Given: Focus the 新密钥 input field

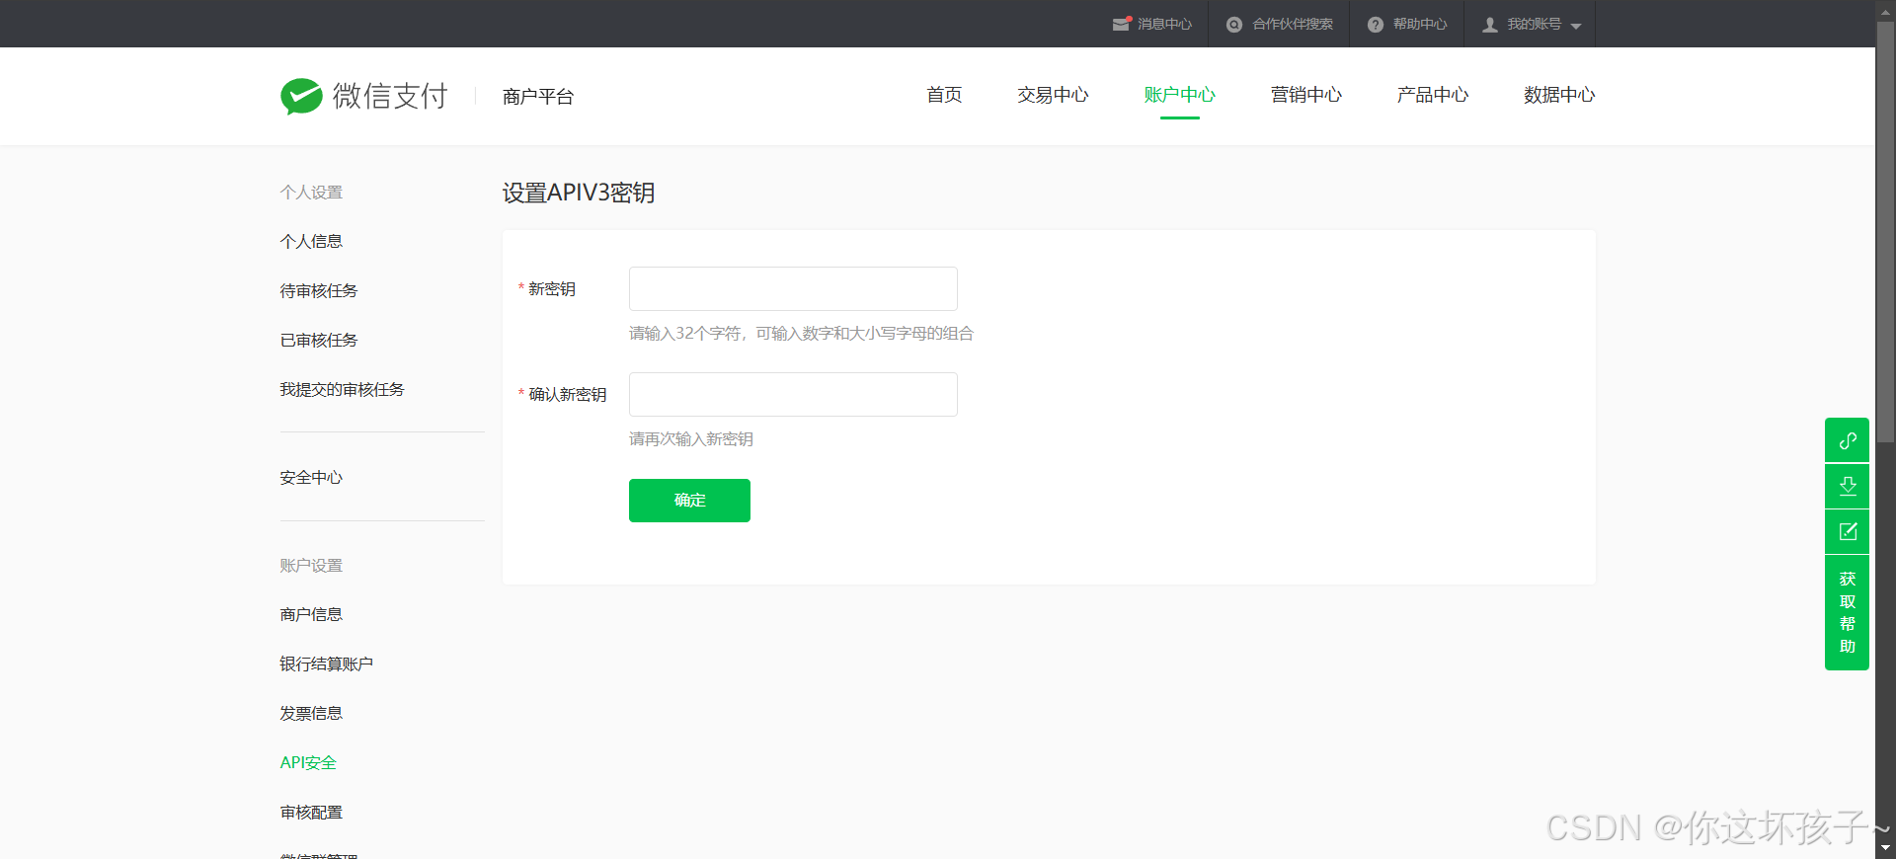Looking at the screenshot, I should tap(793, 288).
